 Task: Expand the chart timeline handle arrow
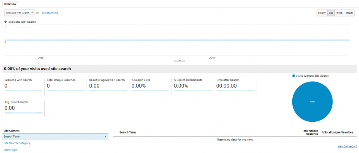[x=179, y=61]
